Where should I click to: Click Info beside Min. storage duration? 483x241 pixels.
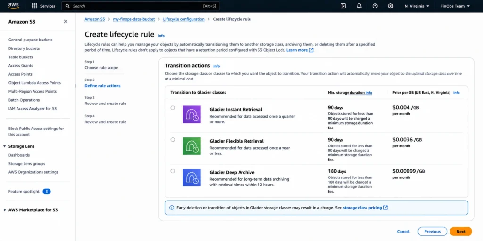coord(369,93)
